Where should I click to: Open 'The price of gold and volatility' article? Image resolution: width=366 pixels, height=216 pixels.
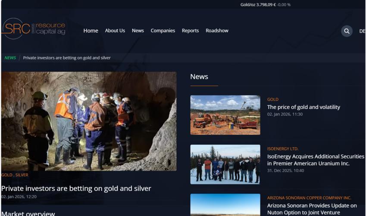[303, 107]
